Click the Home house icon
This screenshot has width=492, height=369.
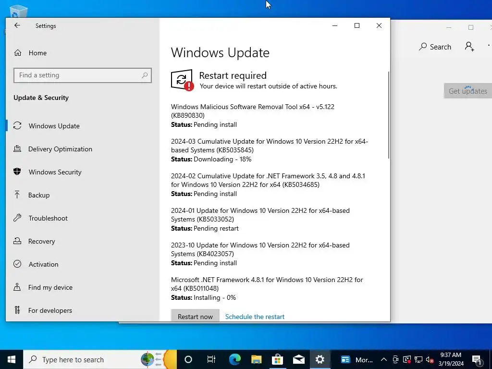[x=18, y=53]
